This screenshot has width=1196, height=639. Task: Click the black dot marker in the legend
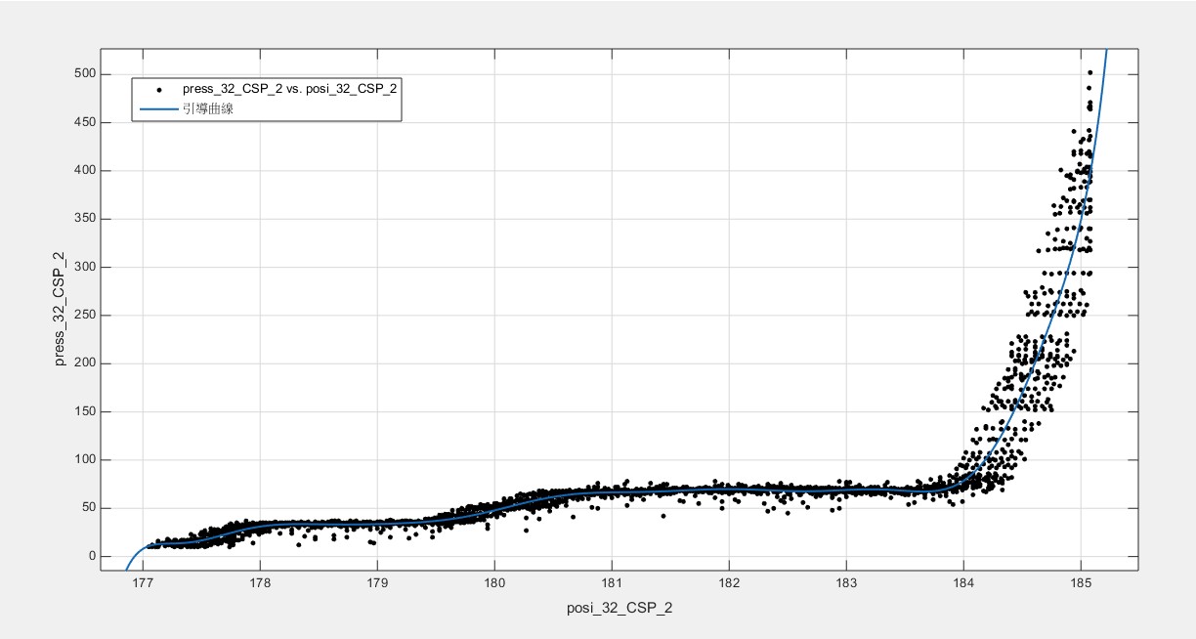coord(158,89)
